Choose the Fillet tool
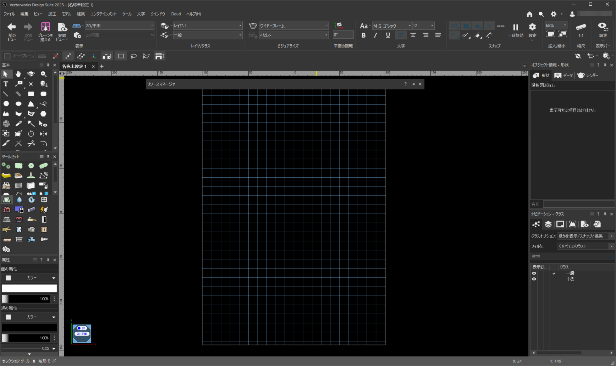The width and height of the screenshot is (616, 366). [x=44, y=143]
